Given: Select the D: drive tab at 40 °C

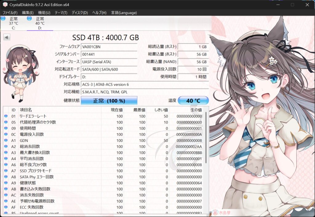Looking at the screenshot, I should 40,23.
